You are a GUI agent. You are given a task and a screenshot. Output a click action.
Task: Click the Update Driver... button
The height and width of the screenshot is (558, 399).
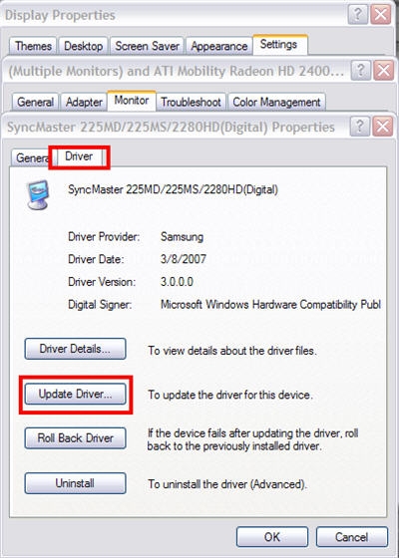[75, 394]
